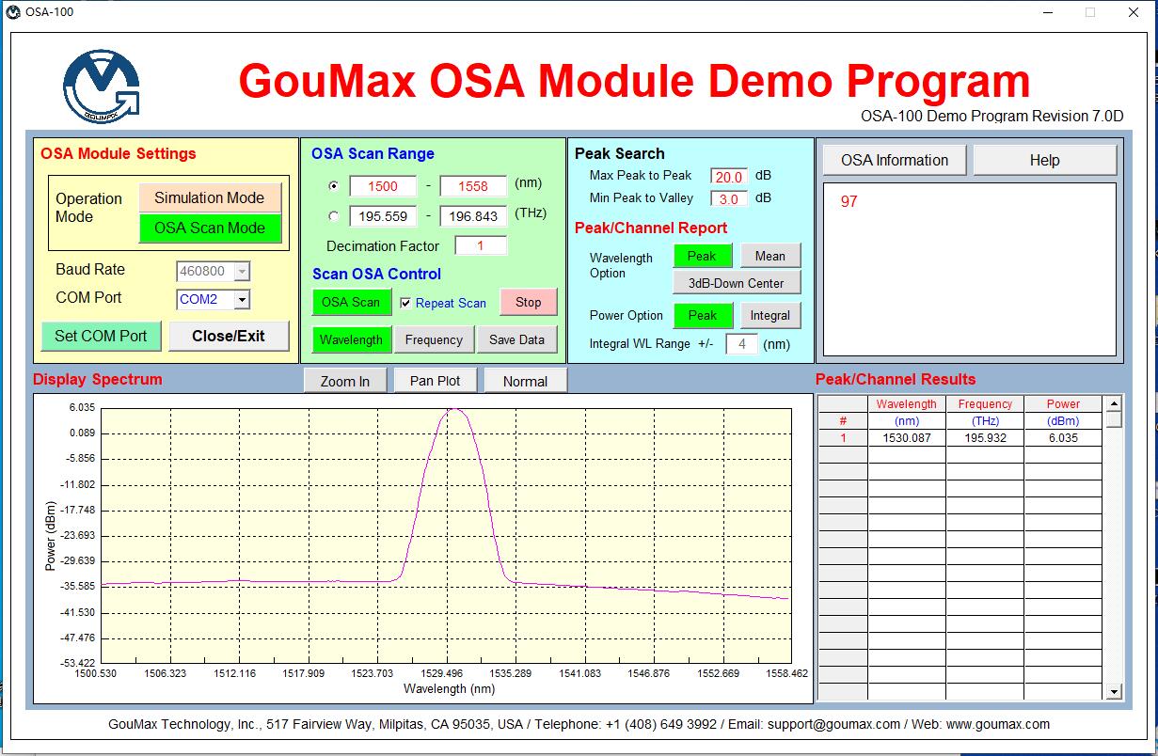Zoom In on the spectrum plot
Screen dimensions: 1158x756
[344, 381]
